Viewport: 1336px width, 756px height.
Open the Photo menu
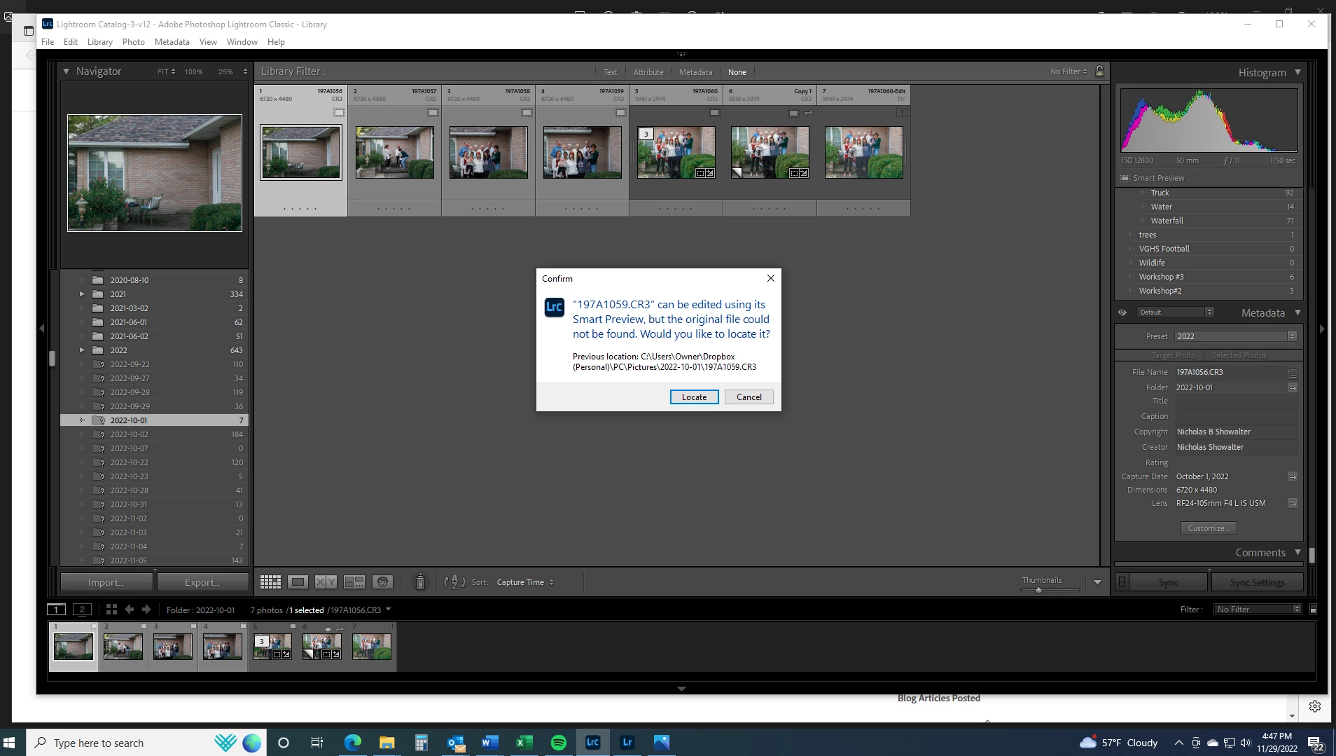tap(133, 42)
